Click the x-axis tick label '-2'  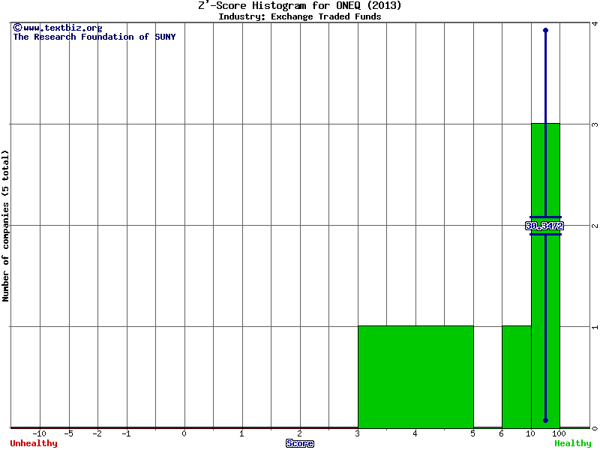click(97, 433)
